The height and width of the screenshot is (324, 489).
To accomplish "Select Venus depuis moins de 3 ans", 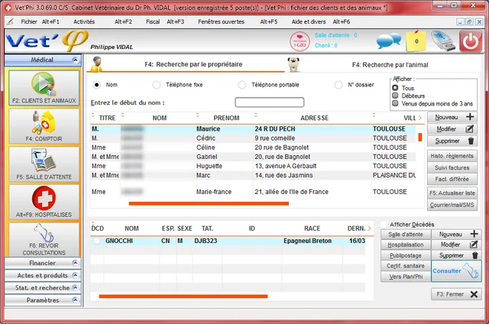I will (x=395, y=103).
